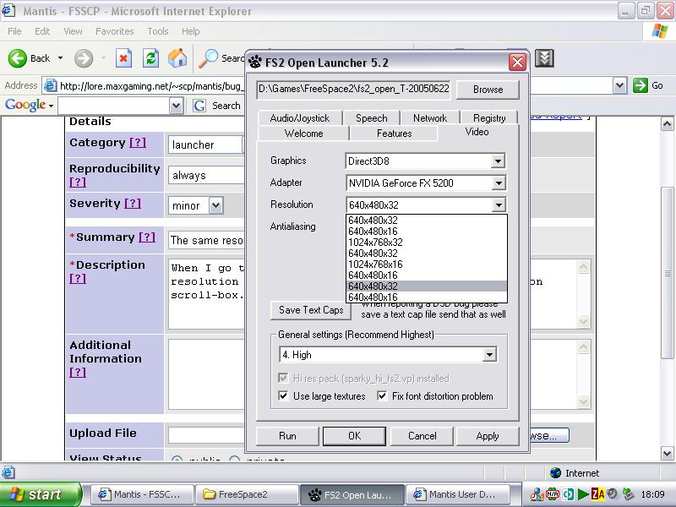
Task: Click the launcher Browse button
Action: (x=488, y=90)
